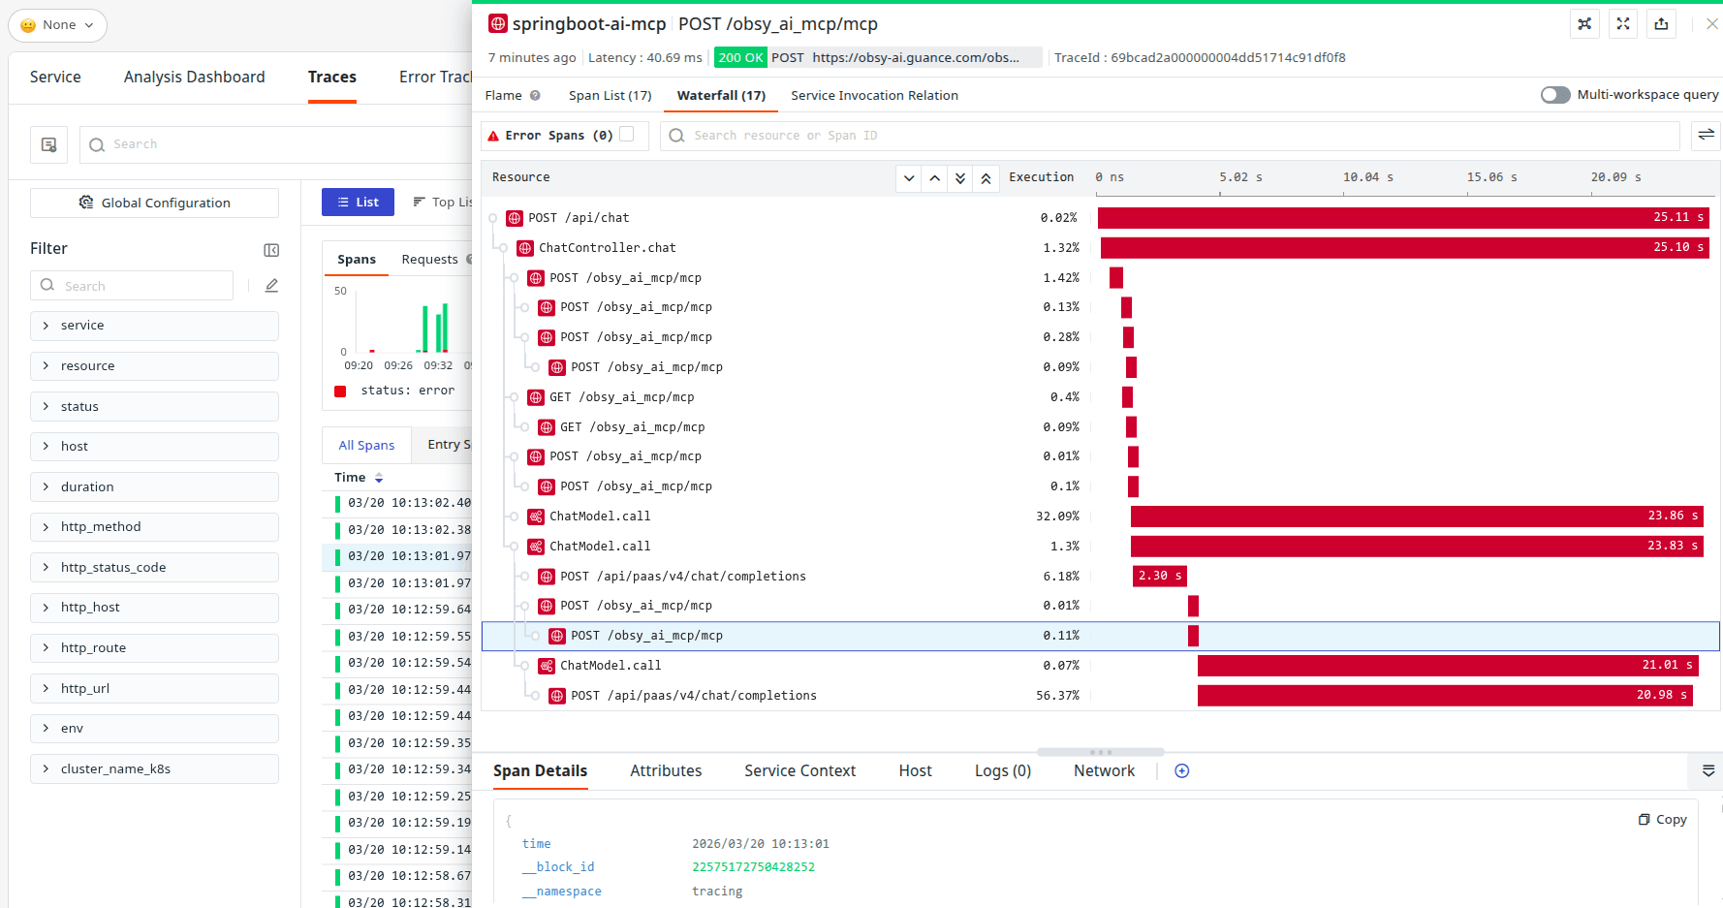Open the None workspace dropdown

pos(58,25)
